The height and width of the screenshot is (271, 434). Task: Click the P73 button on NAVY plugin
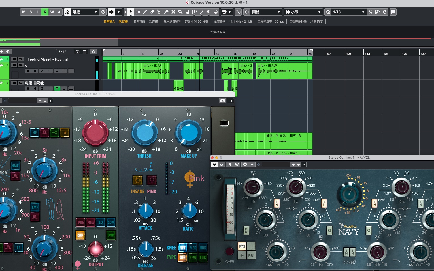pyautogui.click(x=242, y=246)
